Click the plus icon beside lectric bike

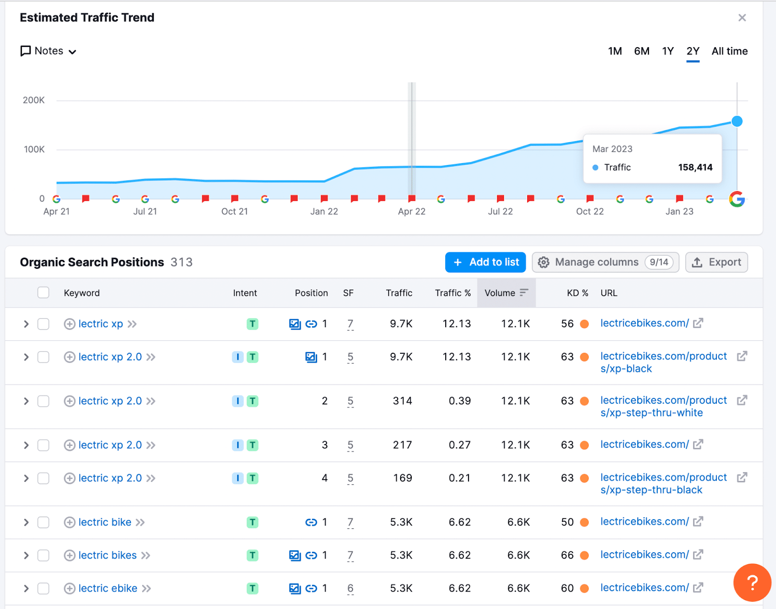[69, 522]
